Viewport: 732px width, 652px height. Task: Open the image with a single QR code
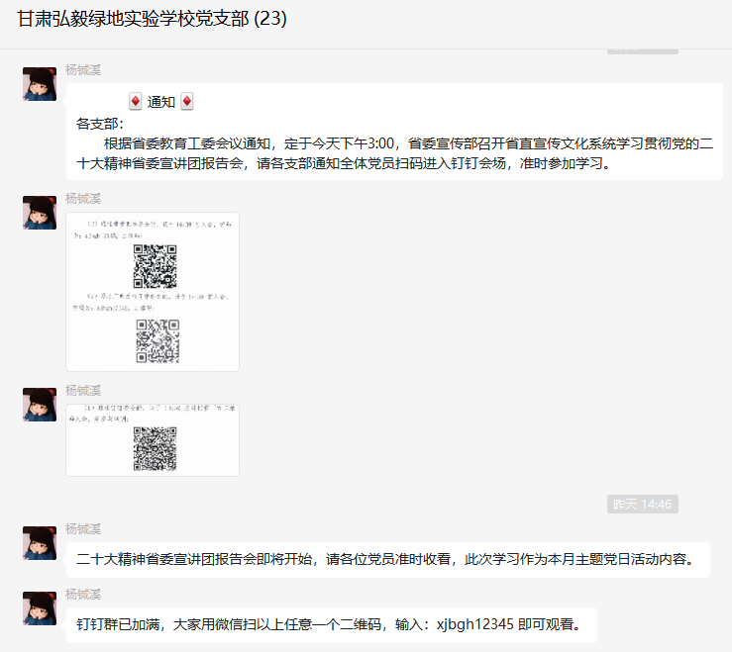(x=153, y=440)
